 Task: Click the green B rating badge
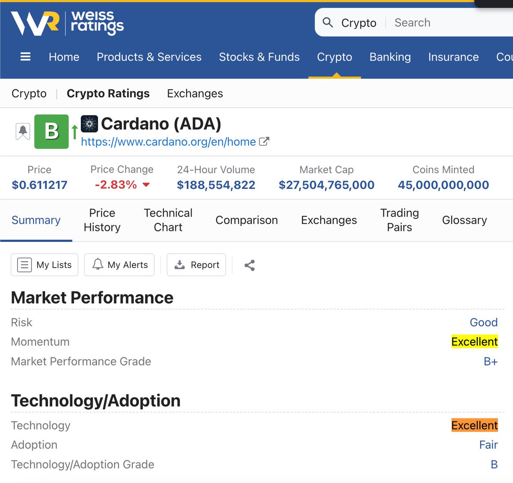coord(51,132)
